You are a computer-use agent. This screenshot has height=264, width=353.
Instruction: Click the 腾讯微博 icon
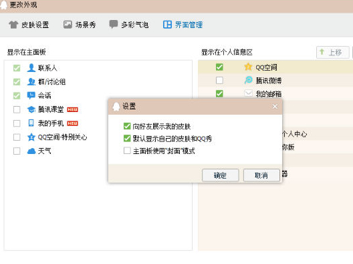[x=248, y=80]
